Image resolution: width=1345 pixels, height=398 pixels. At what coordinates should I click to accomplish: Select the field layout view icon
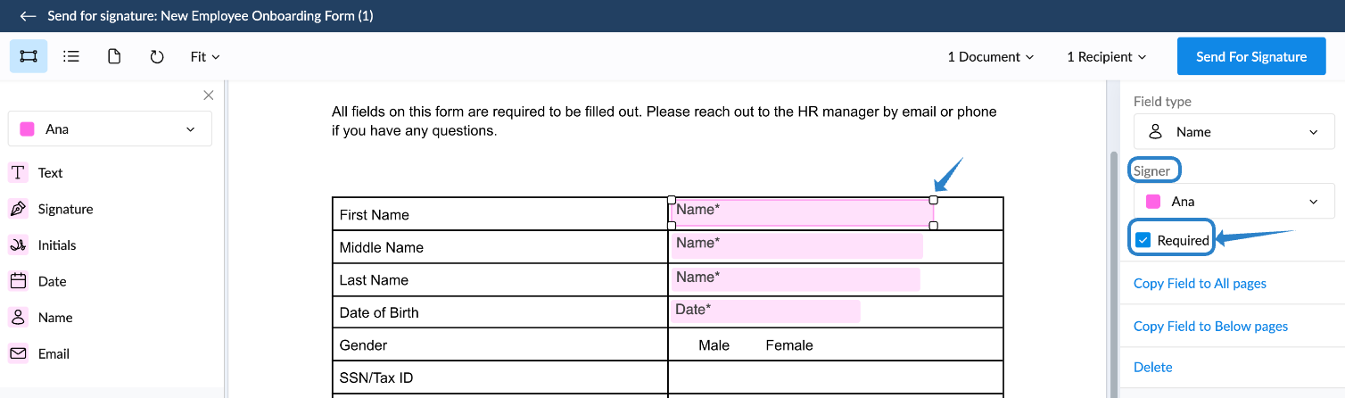click(x=29, y=56)
